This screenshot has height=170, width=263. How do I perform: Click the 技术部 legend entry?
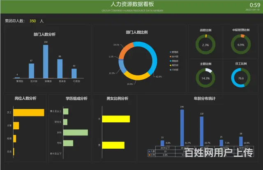tap(174, 57)
